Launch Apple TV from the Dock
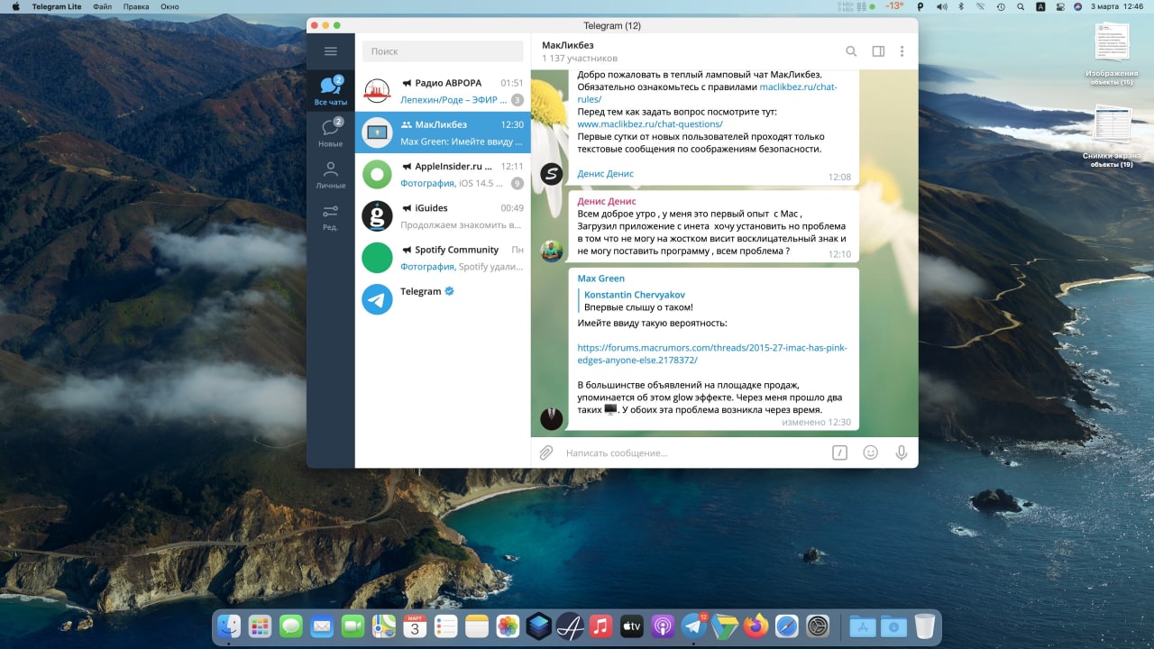 pyautogui.click(x=632, y=626)
